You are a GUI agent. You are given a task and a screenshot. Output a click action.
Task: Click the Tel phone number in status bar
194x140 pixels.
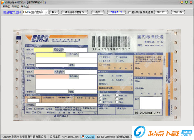(x=106, y=137)
